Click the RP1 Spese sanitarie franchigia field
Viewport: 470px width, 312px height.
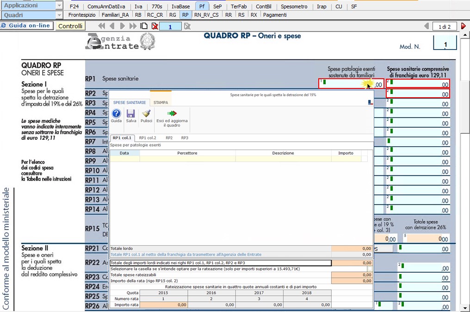(418, 84)
